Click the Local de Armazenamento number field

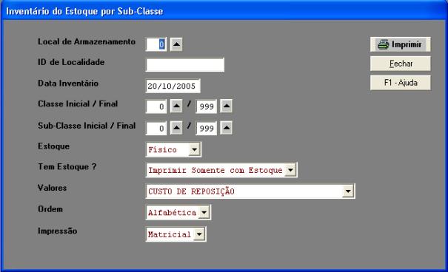point(156,44)
